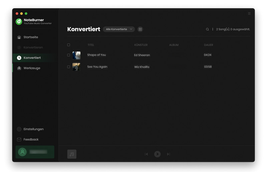Click the Konvertiert clock icon
Screen dimensions: 267x172
click(19, 58)
